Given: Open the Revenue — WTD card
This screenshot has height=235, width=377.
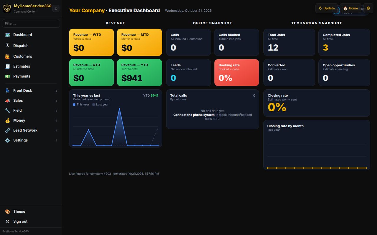Looking at the screenshot, I should click(92, 42).
